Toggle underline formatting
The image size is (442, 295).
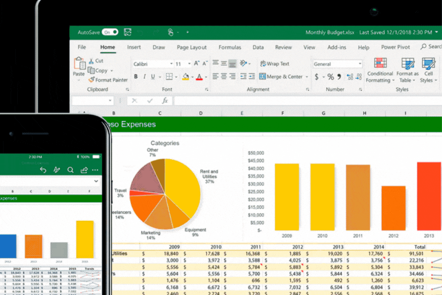(x=152, y=76)
